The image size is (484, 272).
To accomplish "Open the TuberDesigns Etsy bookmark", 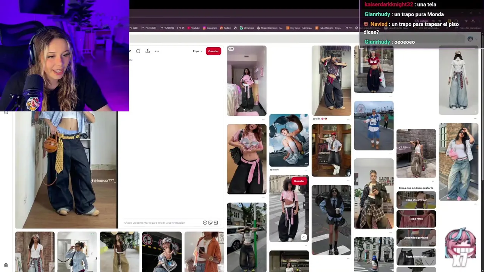I will click(x=328, y=28).
